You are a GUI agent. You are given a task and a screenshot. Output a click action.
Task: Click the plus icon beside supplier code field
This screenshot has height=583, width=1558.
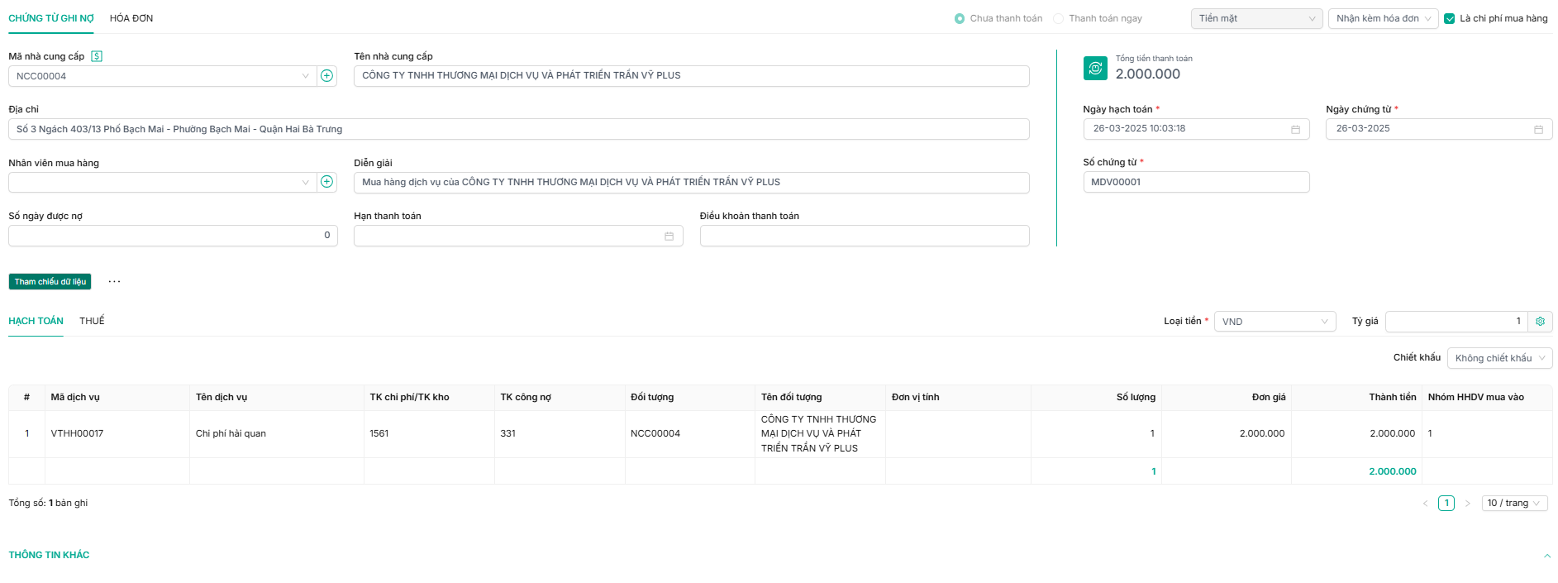[x=327, y=76]
